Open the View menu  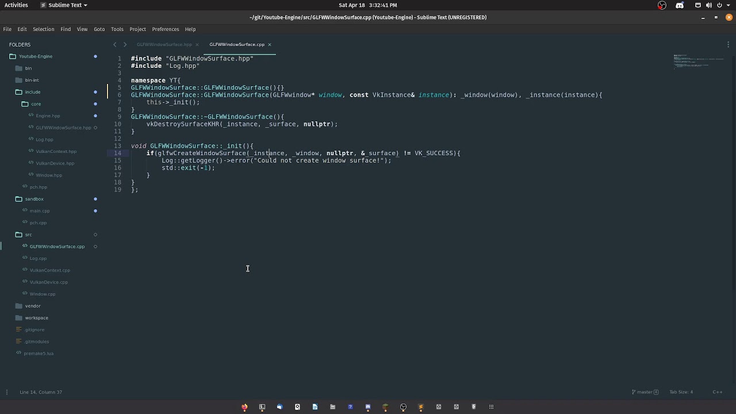[x=82, y=29]
